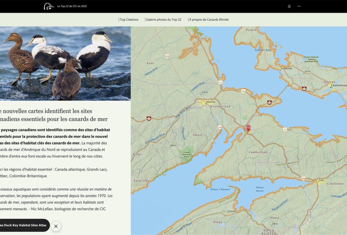
Task: Go to Galerie photos du Top 22
Action: (x=163, y=19)
